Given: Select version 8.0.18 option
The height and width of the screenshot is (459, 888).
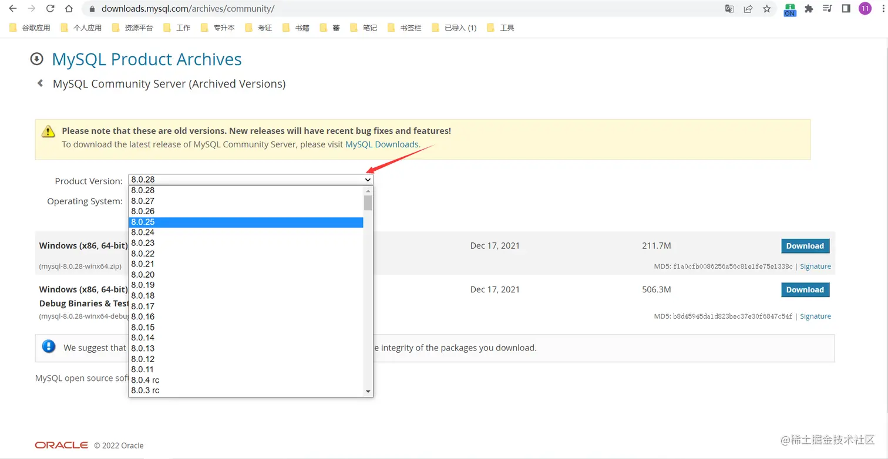Looking at the screenshot, I should point(246,295).
